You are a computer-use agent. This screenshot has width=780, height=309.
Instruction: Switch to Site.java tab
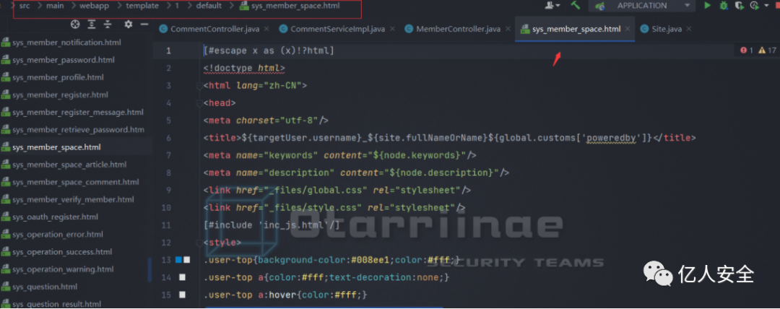coord(667,29)
